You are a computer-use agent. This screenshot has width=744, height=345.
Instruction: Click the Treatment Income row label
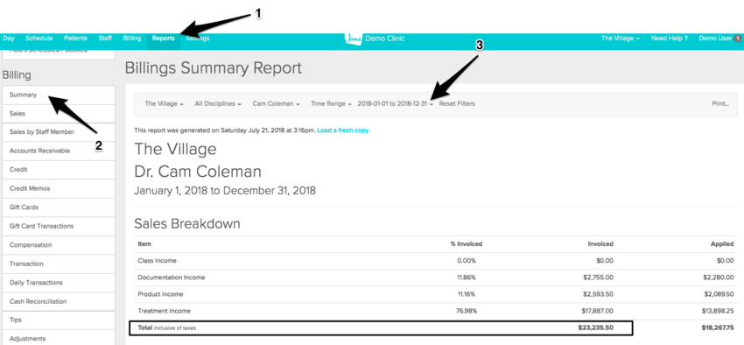click(165, 311)
